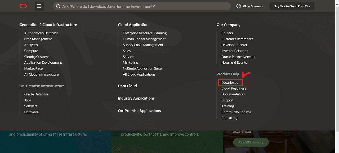Go to Sales link
Image resolution: width=339 pixels, height=153 pixels.
pyautogui.click(x=127, y=51)
